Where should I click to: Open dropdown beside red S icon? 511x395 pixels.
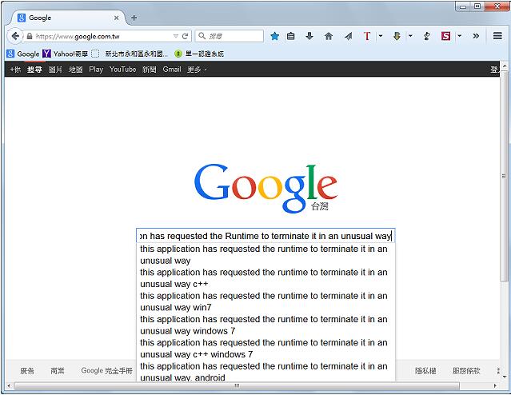coord(459,36)
